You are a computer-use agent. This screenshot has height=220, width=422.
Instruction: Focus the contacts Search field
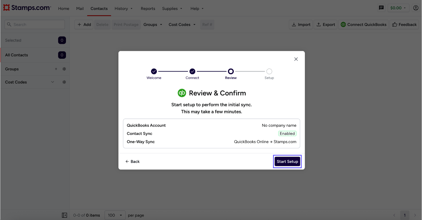tap(35, 24)
